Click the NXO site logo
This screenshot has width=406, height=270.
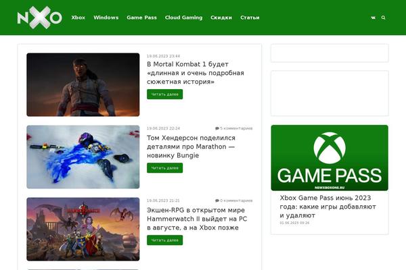pos(40,18)
